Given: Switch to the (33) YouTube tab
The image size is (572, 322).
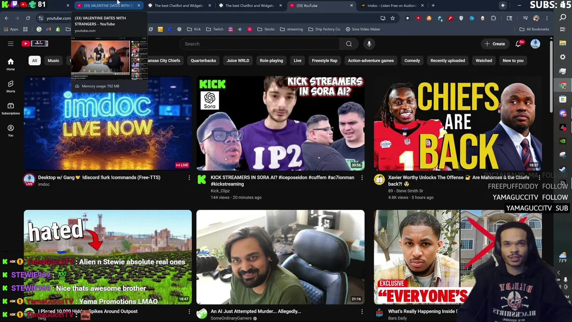Looking at the screenshot, I should click(320, 5).
